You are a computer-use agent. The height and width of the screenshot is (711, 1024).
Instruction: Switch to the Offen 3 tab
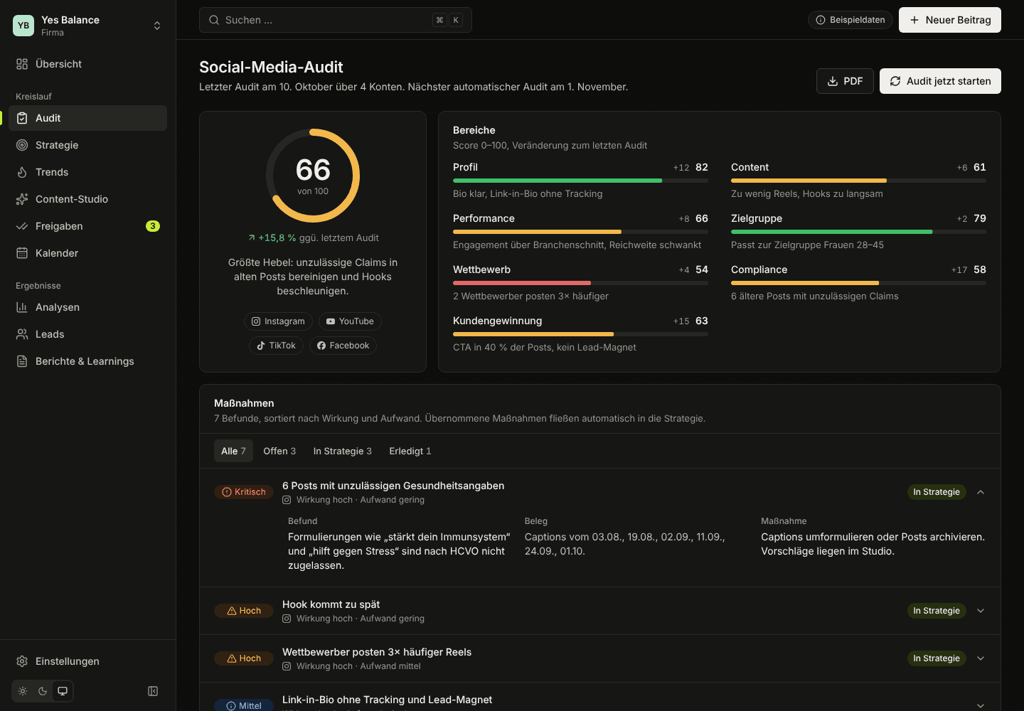point(279,451)
